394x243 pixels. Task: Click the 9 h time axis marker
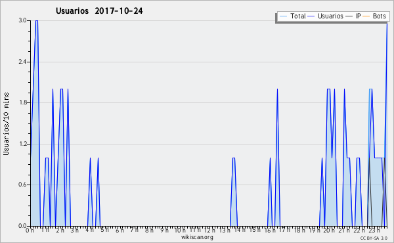164,230
